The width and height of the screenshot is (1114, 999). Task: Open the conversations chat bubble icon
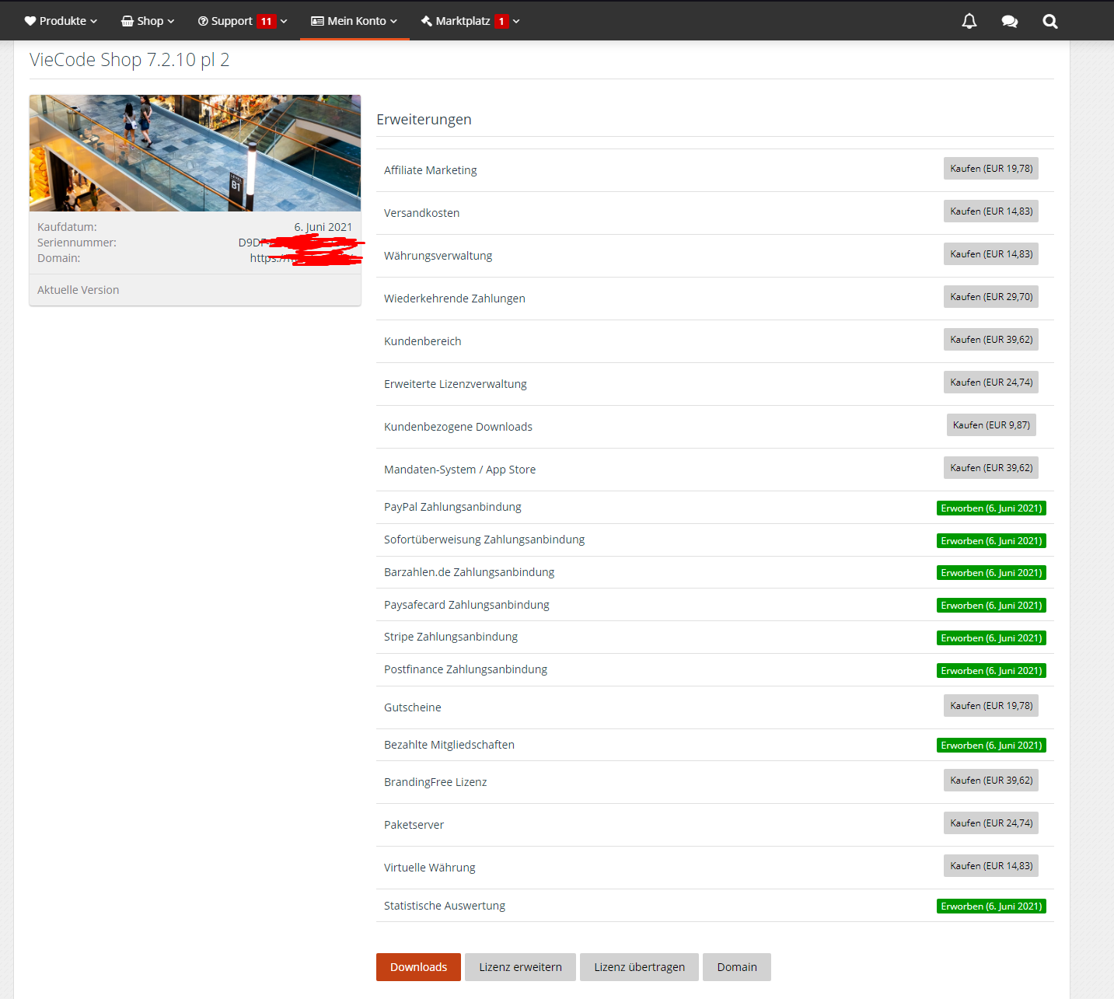pyautogui.click(x=1009, y=21)
